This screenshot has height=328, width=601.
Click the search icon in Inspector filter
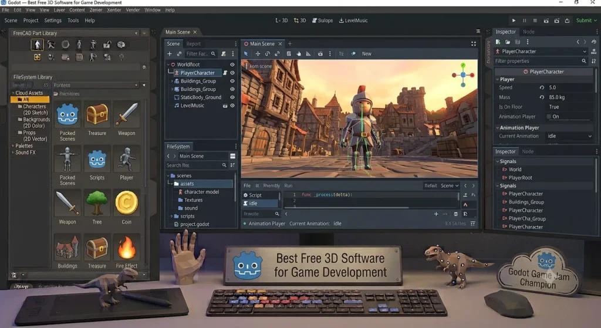click(584, 61)
